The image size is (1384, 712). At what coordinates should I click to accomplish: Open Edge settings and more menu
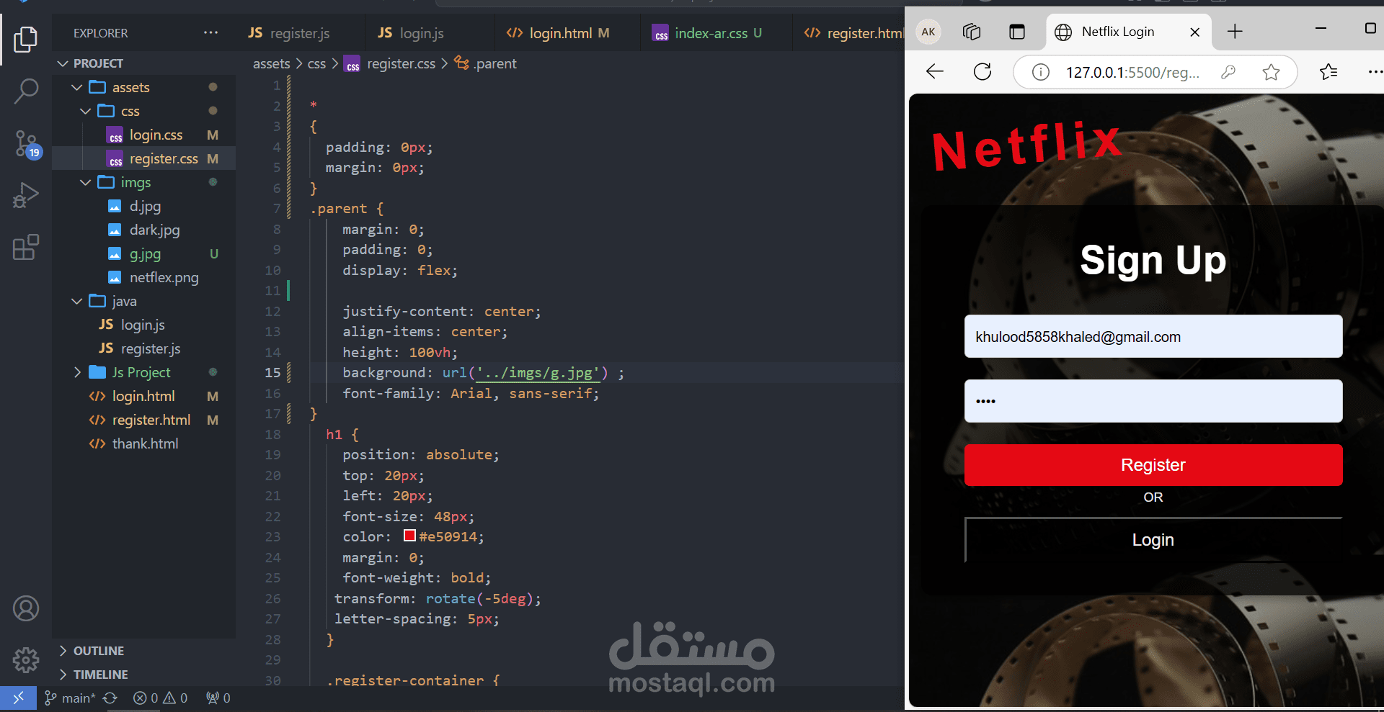tap(1375, 71)
